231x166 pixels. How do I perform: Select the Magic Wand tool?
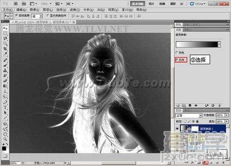click(x=5, y=44)
